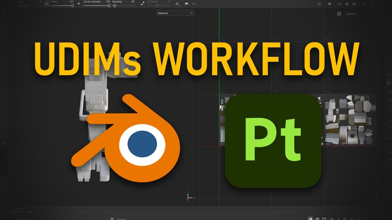Select the first asset filter circle icon
The image size is (392, 220).
pos(311,219)
